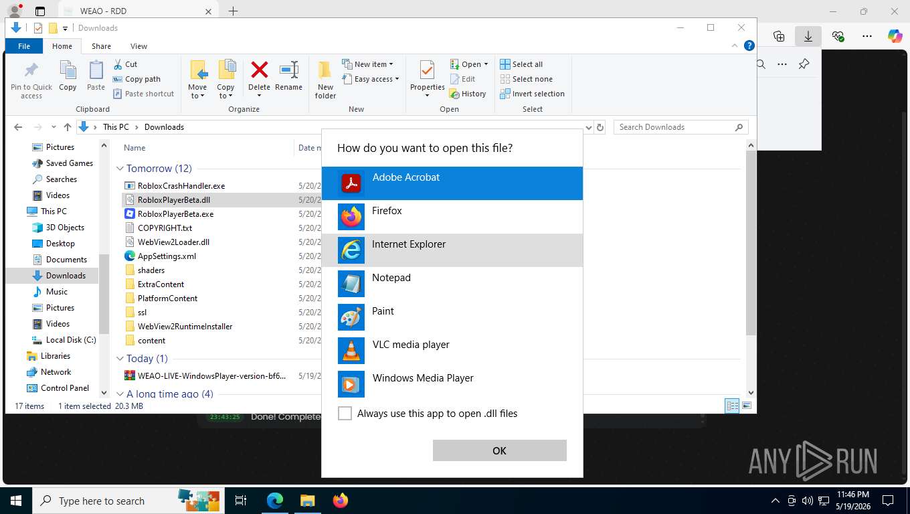910x514 pixels.
Task: Switch to details view button
Action: tap(733, 406)
